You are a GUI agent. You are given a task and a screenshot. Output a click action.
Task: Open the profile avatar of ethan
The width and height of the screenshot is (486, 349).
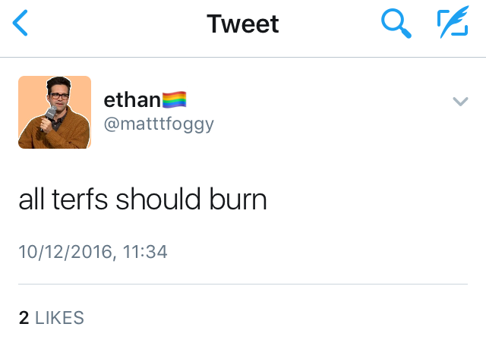click(55, 112)
